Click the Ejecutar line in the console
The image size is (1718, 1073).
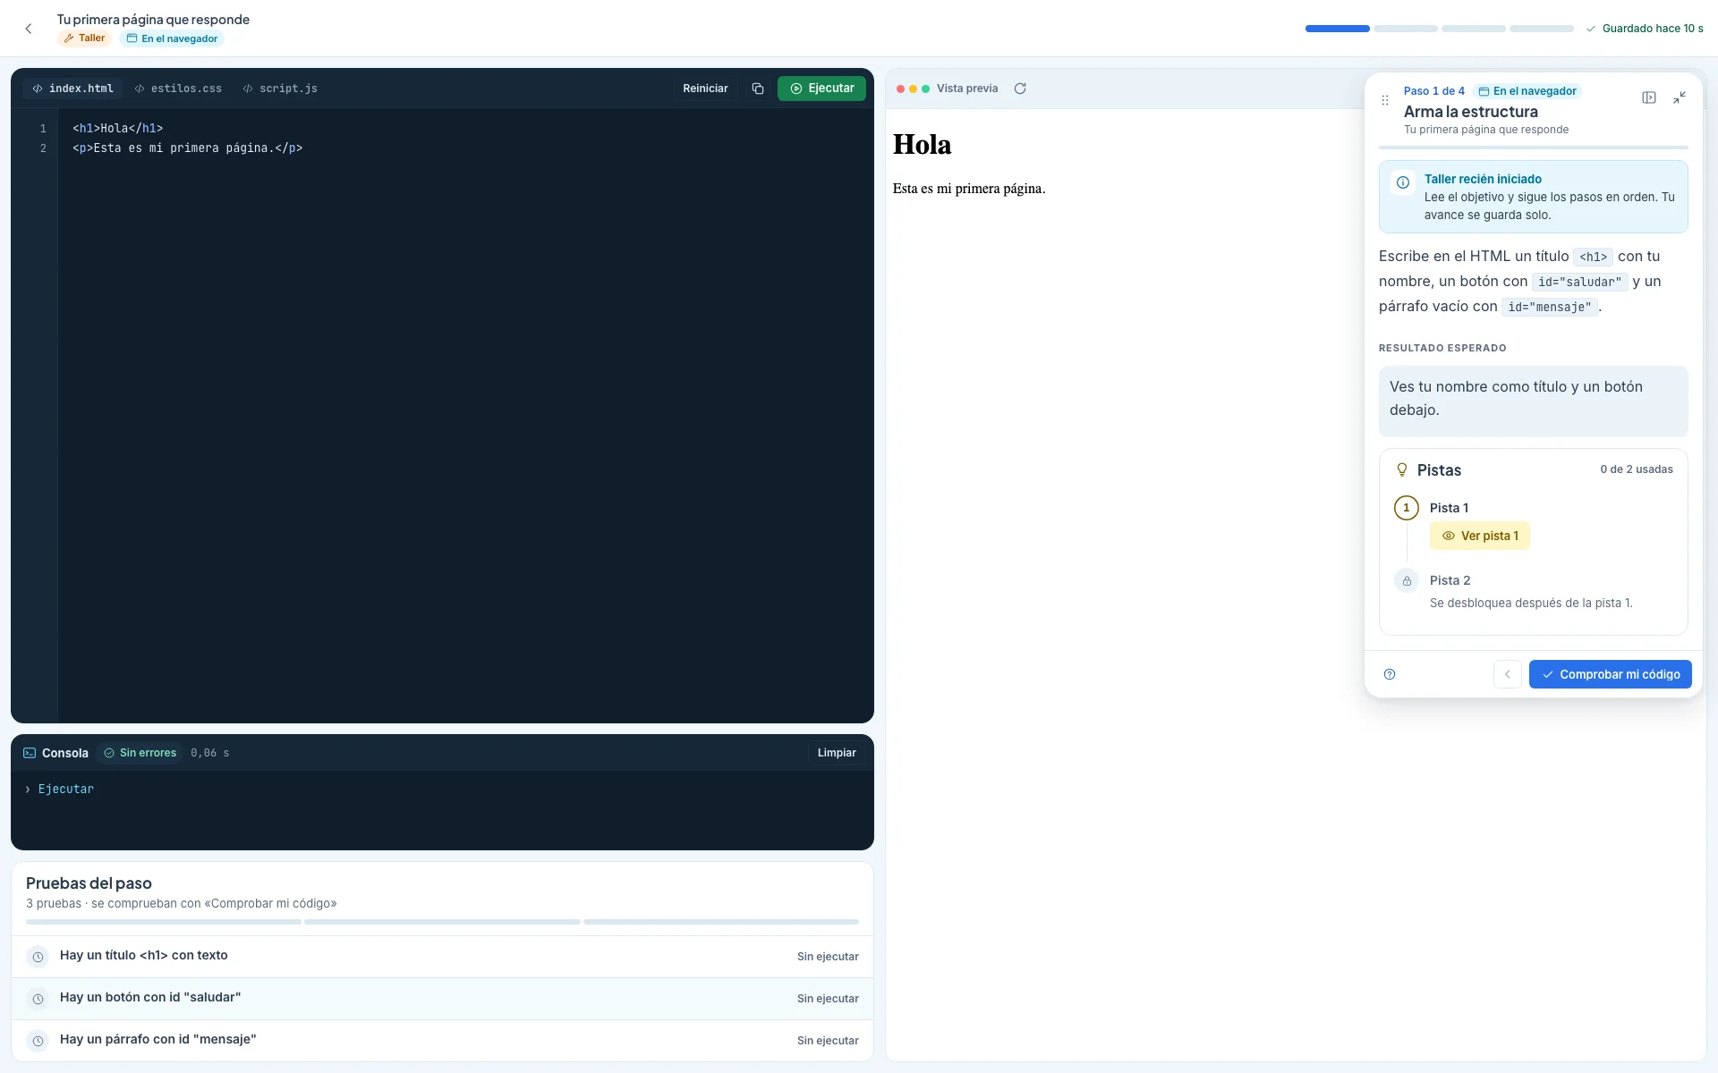point(66,789)
